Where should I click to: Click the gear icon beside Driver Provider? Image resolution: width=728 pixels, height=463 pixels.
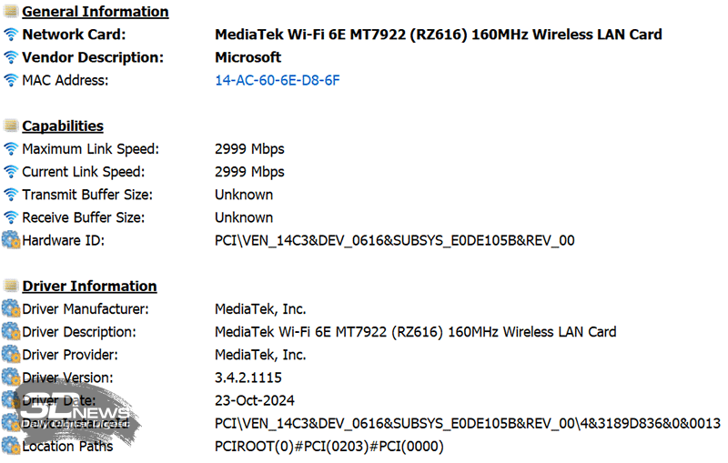11,355
